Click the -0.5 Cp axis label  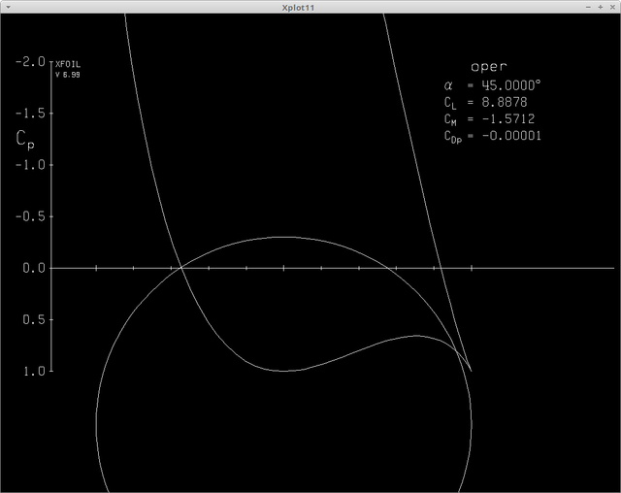coord(30,217)
